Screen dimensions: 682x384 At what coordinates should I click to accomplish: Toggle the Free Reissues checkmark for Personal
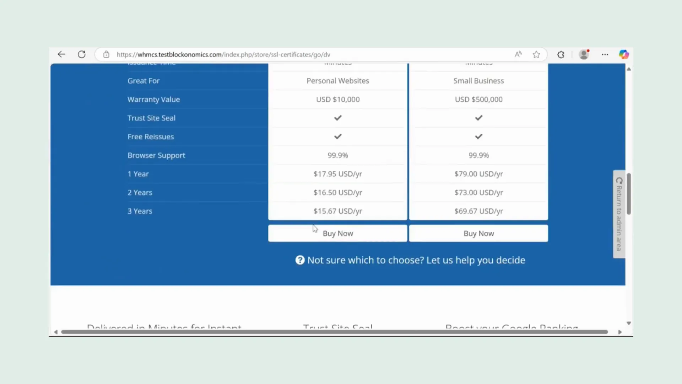coord(338,137)
